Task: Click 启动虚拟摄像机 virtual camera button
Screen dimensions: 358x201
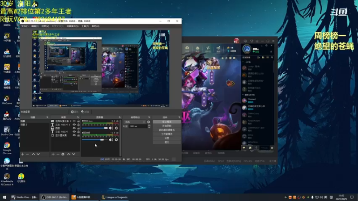Action: 166,130
